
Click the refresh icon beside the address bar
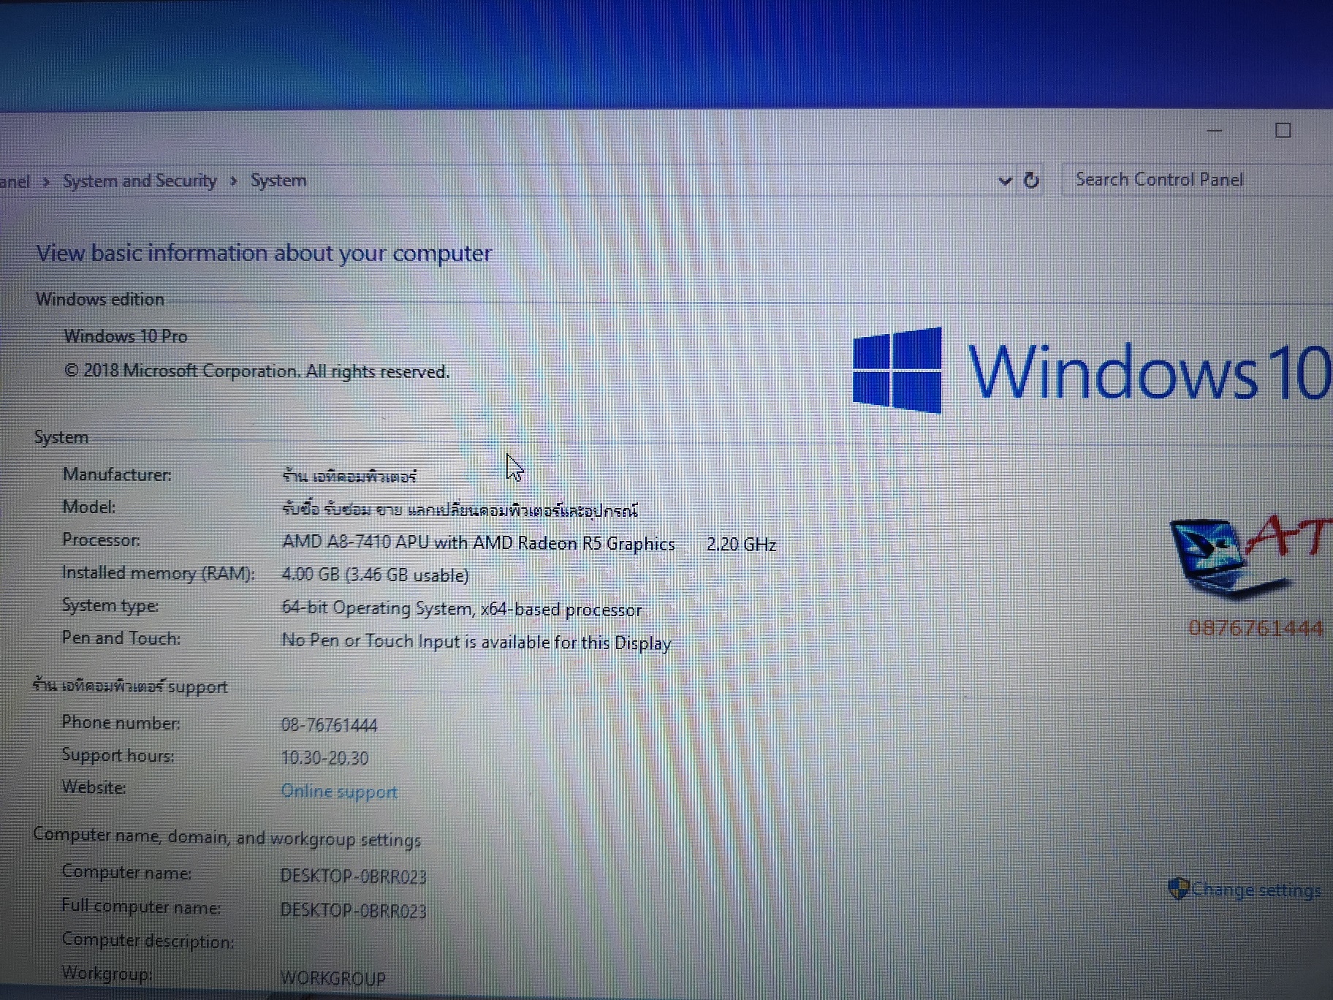point(1031,181)
